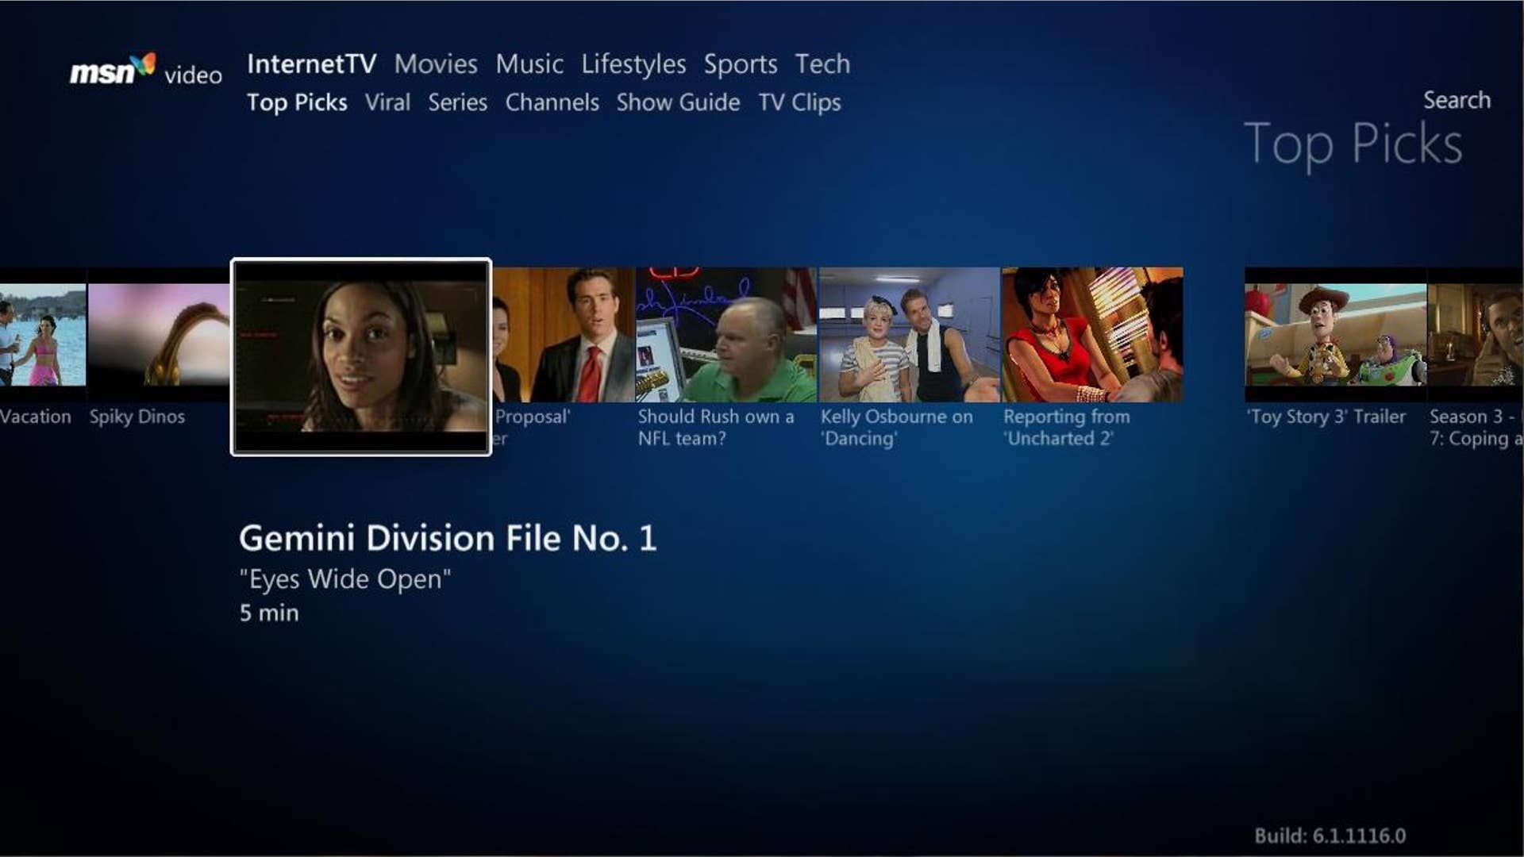
Task: Open the Search feature
Action: coord(1457,99)
